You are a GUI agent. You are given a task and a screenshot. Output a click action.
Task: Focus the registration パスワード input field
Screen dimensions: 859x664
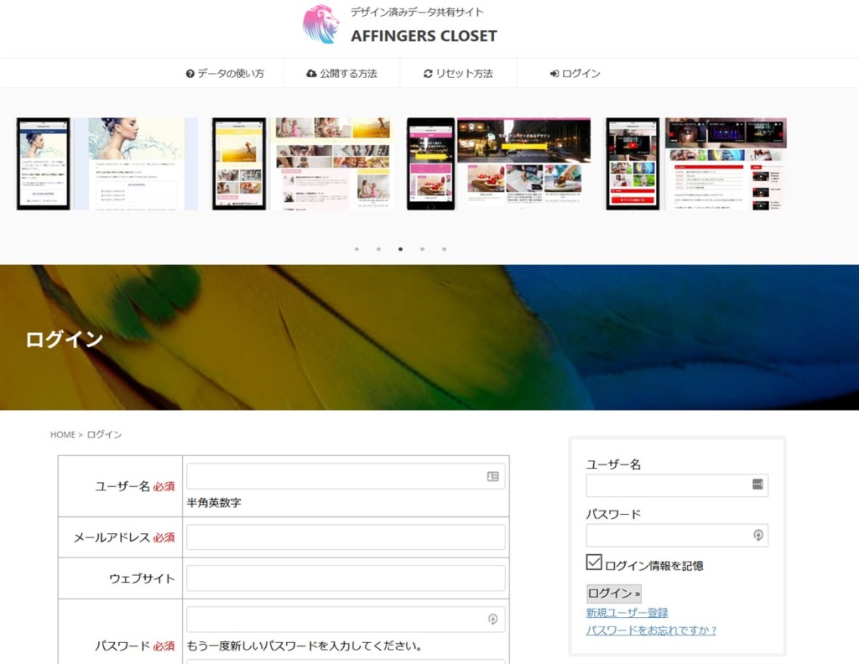pyautogui.click(x=346, y=619)
